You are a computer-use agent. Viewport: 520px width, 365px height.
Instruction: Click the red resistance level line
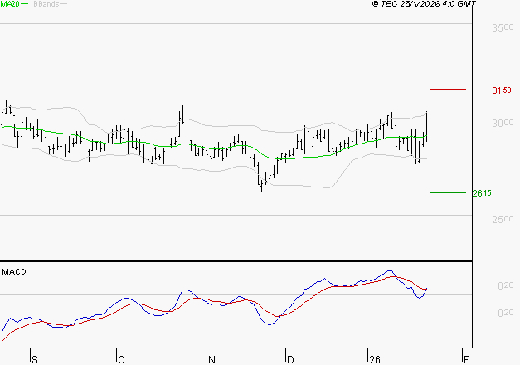click(x=448, y=90)
